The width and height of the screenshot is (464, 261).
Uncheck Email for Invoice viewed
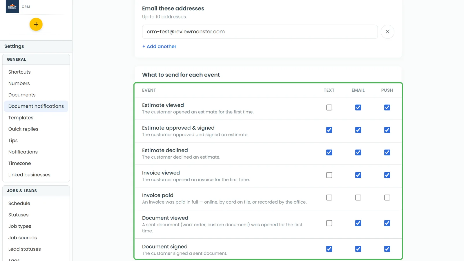pyautogui.click(x=358, y=175)
